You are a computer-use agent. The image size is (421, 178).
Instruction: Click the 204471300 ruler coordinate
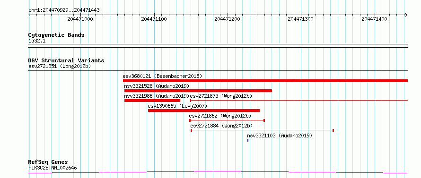(x=301, y=19)
